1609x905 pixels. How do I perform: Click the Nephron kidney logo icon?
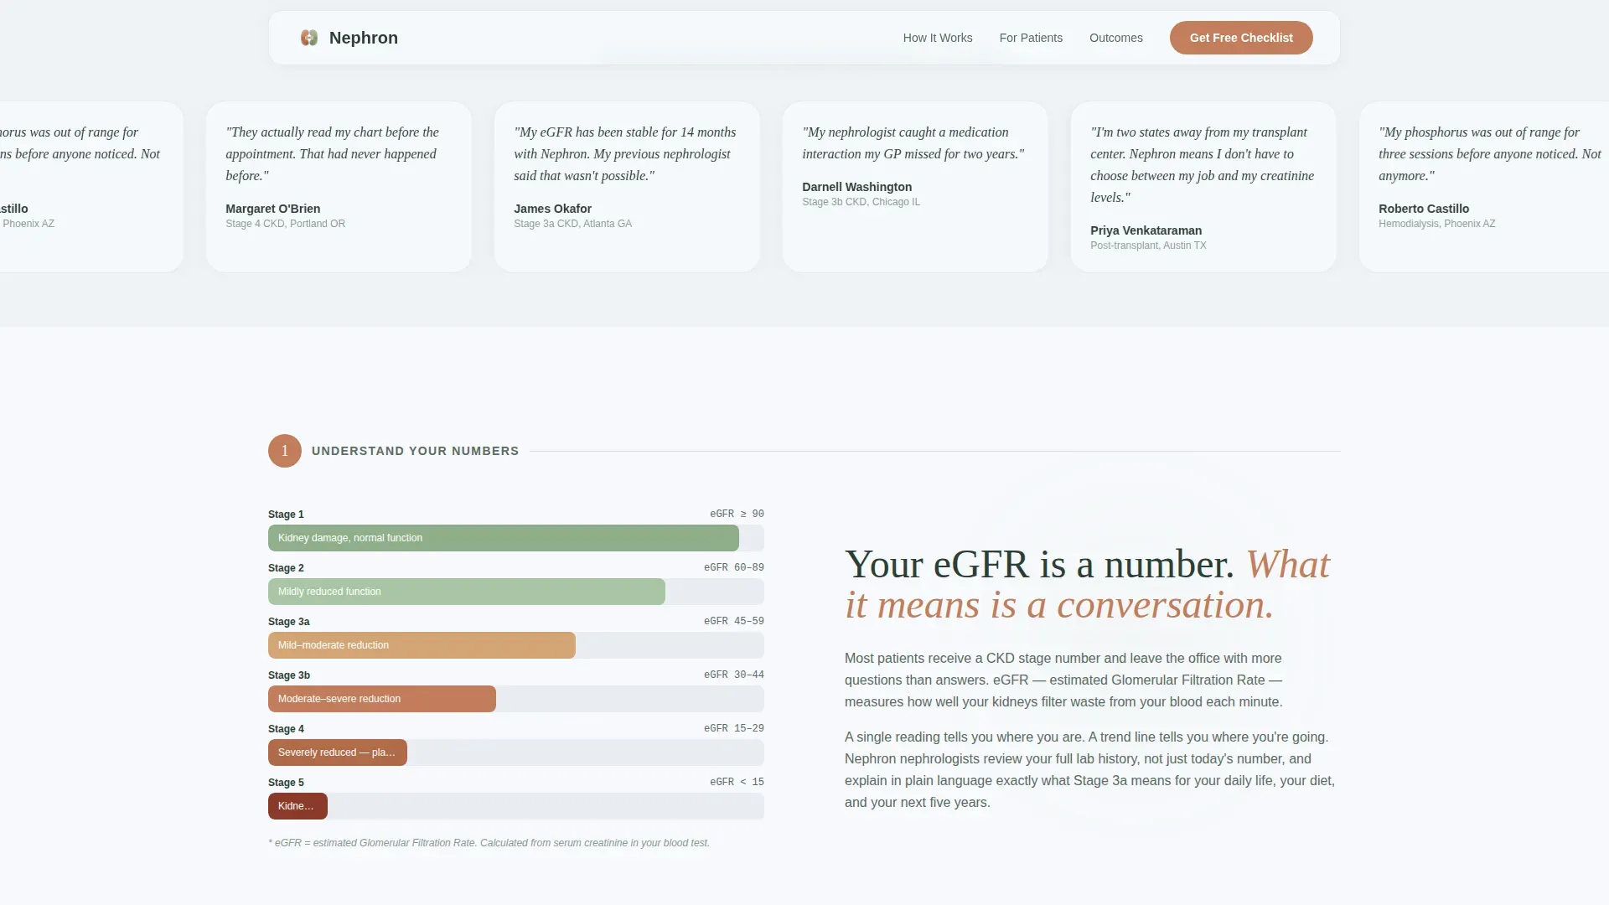[x=309, y=38]
